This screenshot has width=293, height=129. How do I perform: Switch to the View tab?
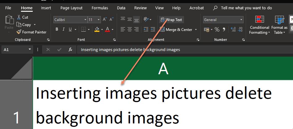[159, 8]
